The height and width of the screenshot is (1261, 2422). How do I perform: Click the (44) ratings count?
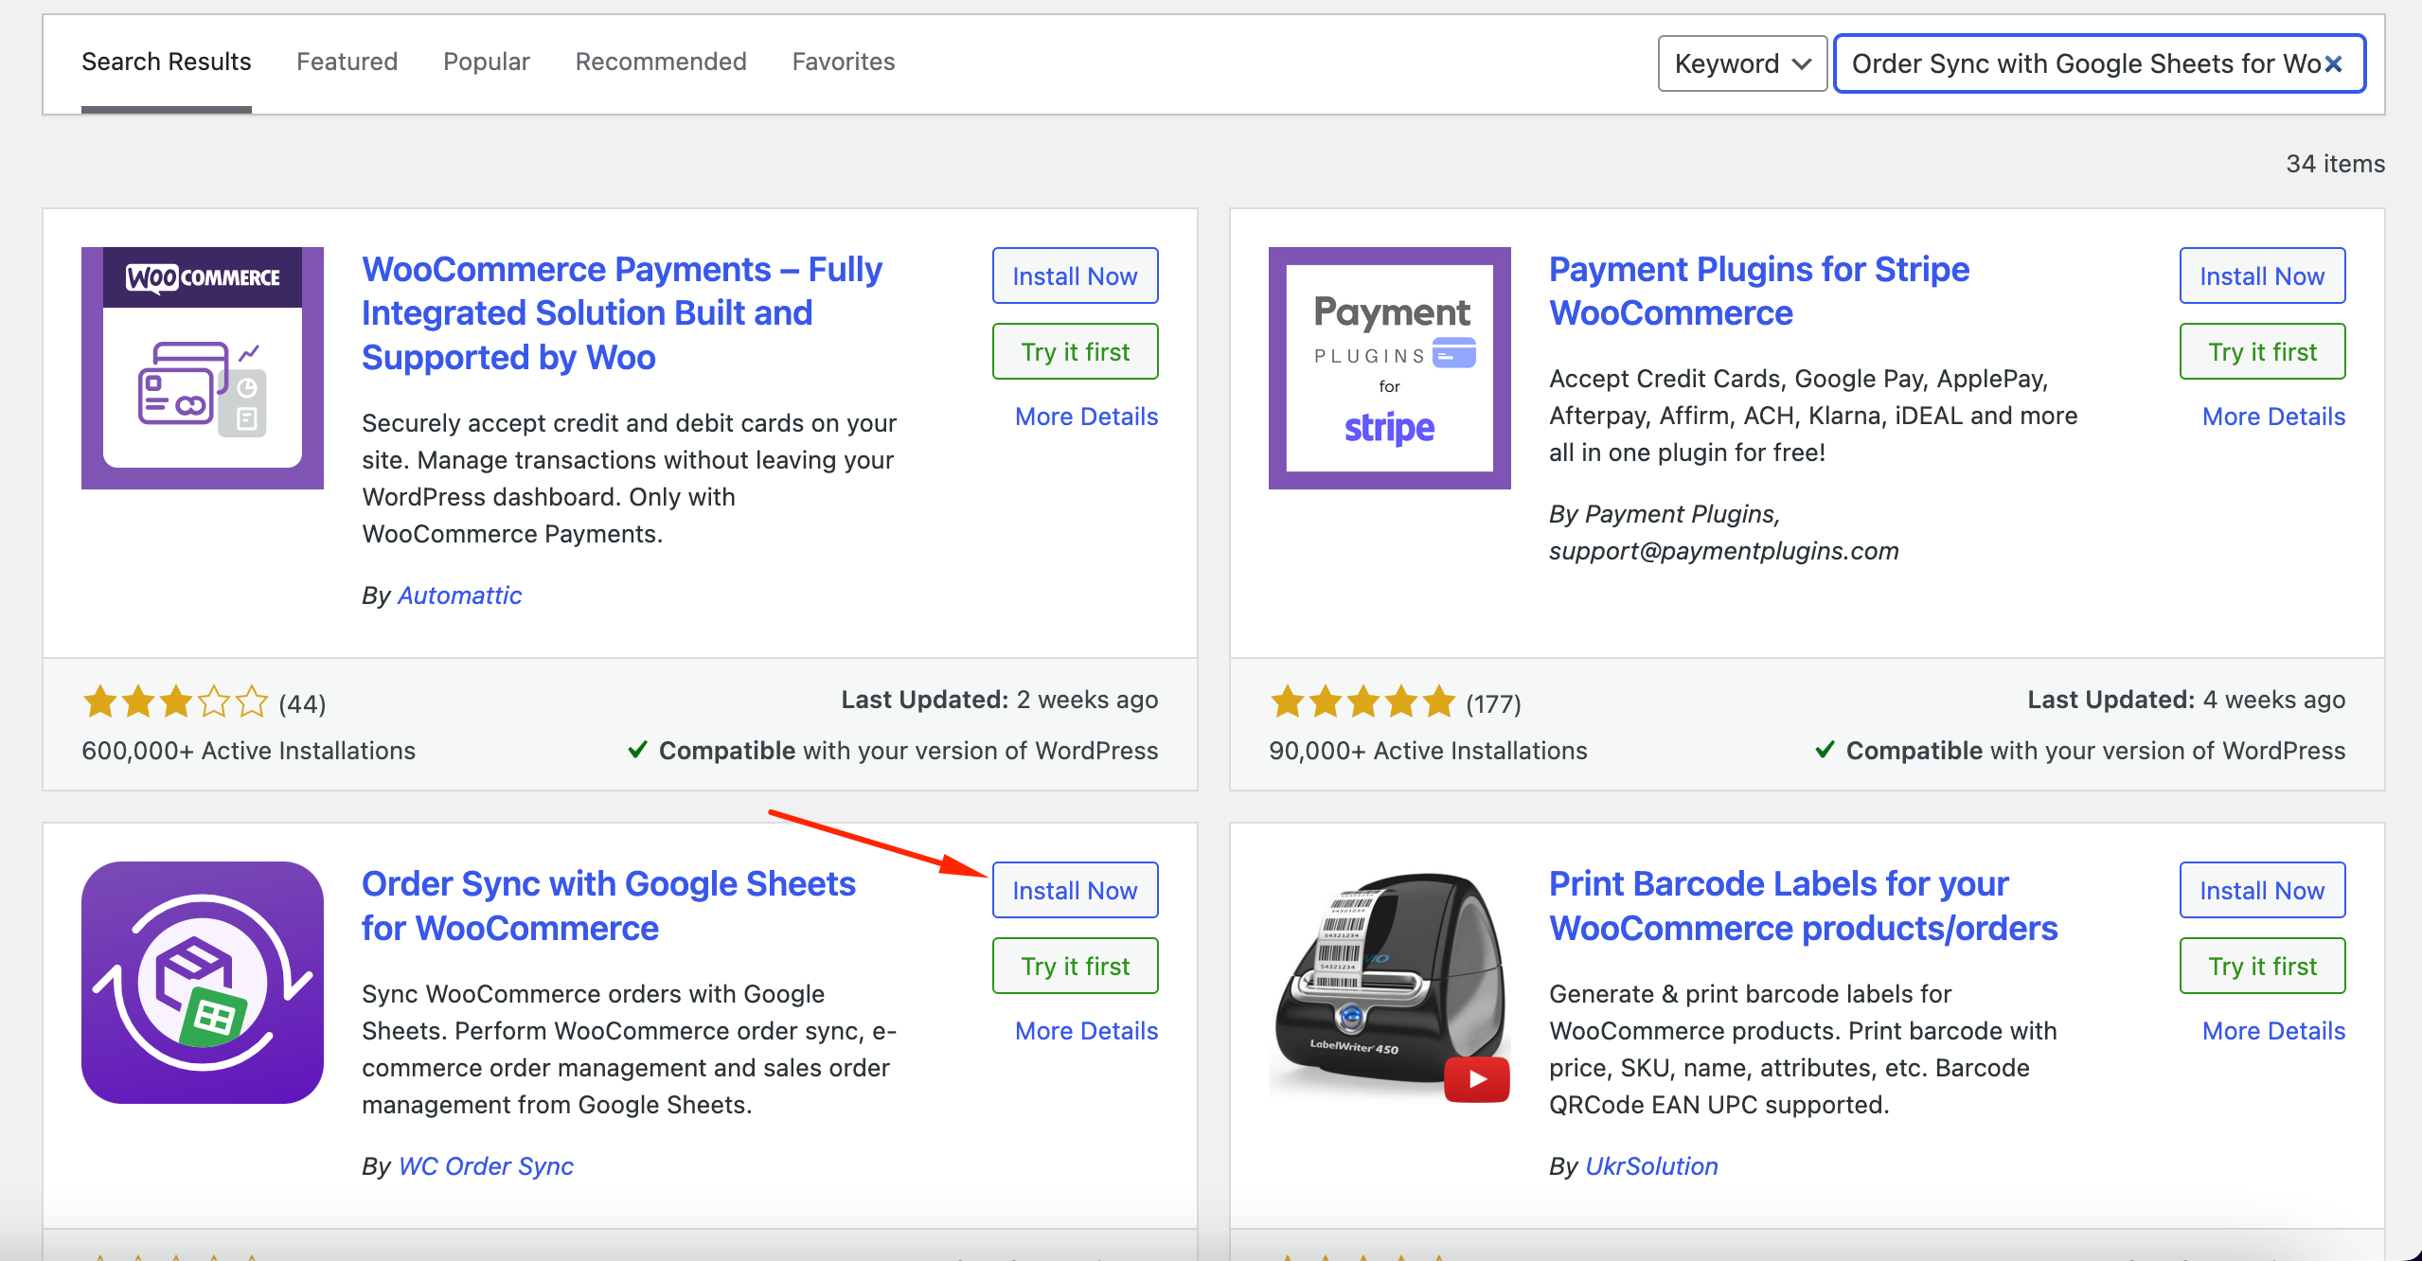(302, 704)
